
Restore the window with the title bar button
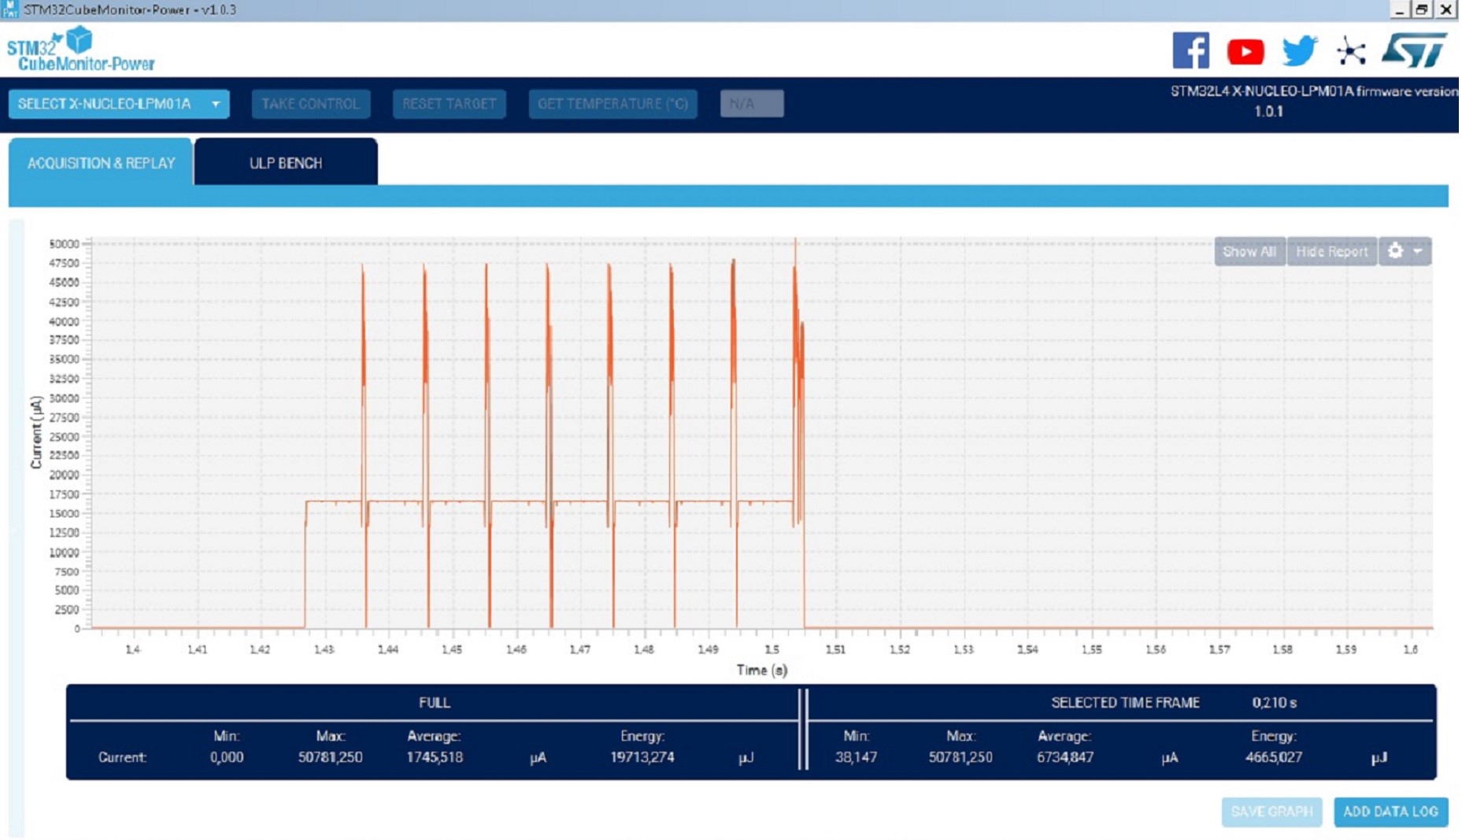(x=1422, y=9)
